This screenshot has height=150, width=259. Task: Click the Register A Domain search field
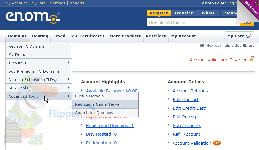tap(193, 23)
